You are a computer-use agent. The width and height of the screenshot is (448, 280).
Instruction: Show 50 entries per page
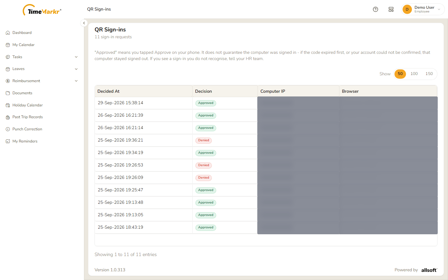[x=400, y=74]
